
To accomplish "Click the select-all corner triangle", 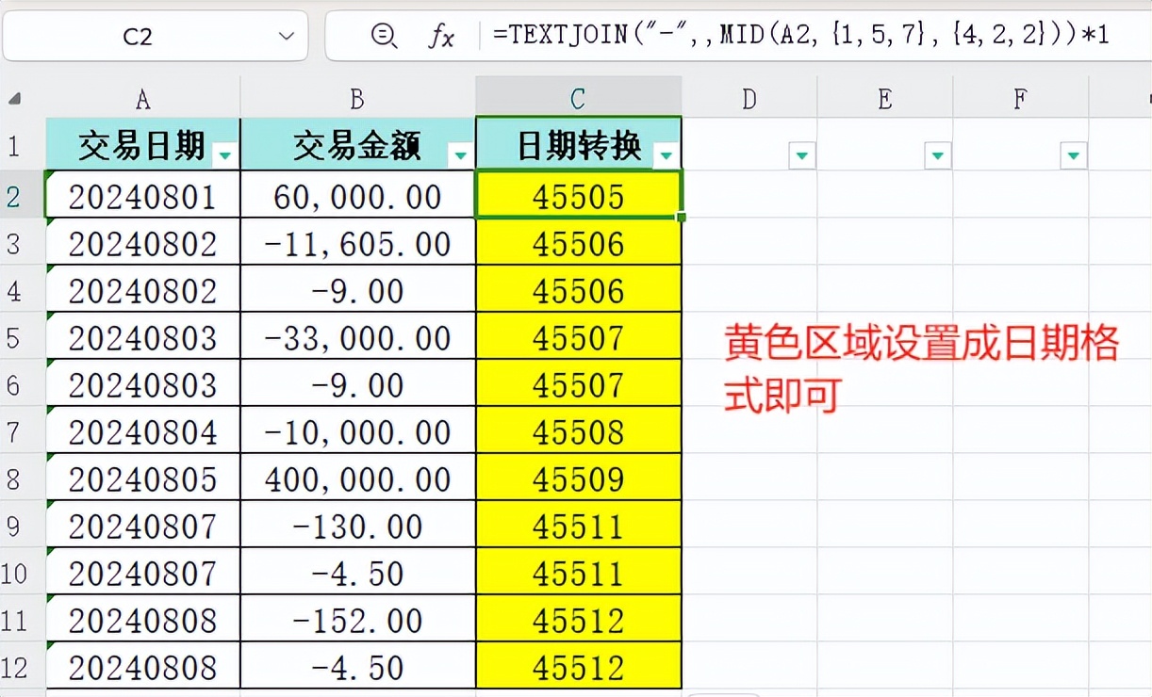I will (x=14, y=99).
